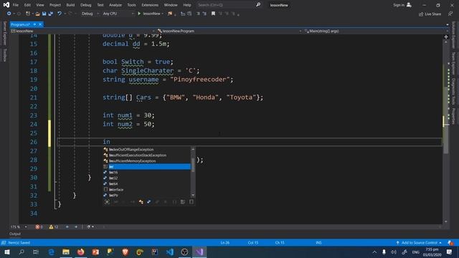
Task: Open the Build menu
Action: [x=70, y=5]
